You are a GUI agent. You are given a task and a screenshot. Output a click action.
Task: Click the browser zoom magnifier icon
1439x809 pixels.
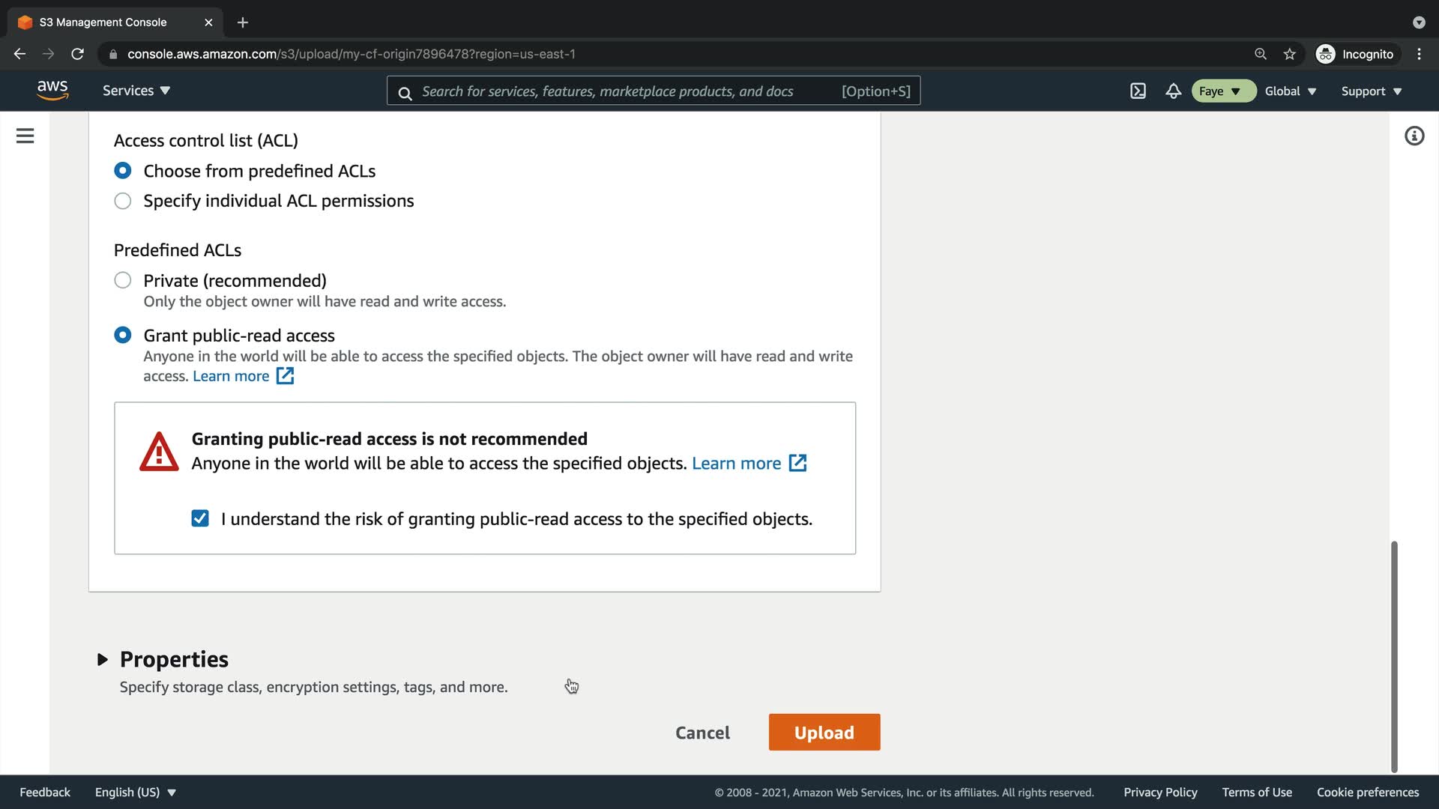point(1260,54)
